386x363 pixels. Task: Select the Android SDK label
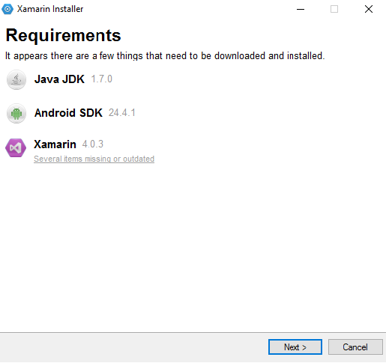pos(68,113)
